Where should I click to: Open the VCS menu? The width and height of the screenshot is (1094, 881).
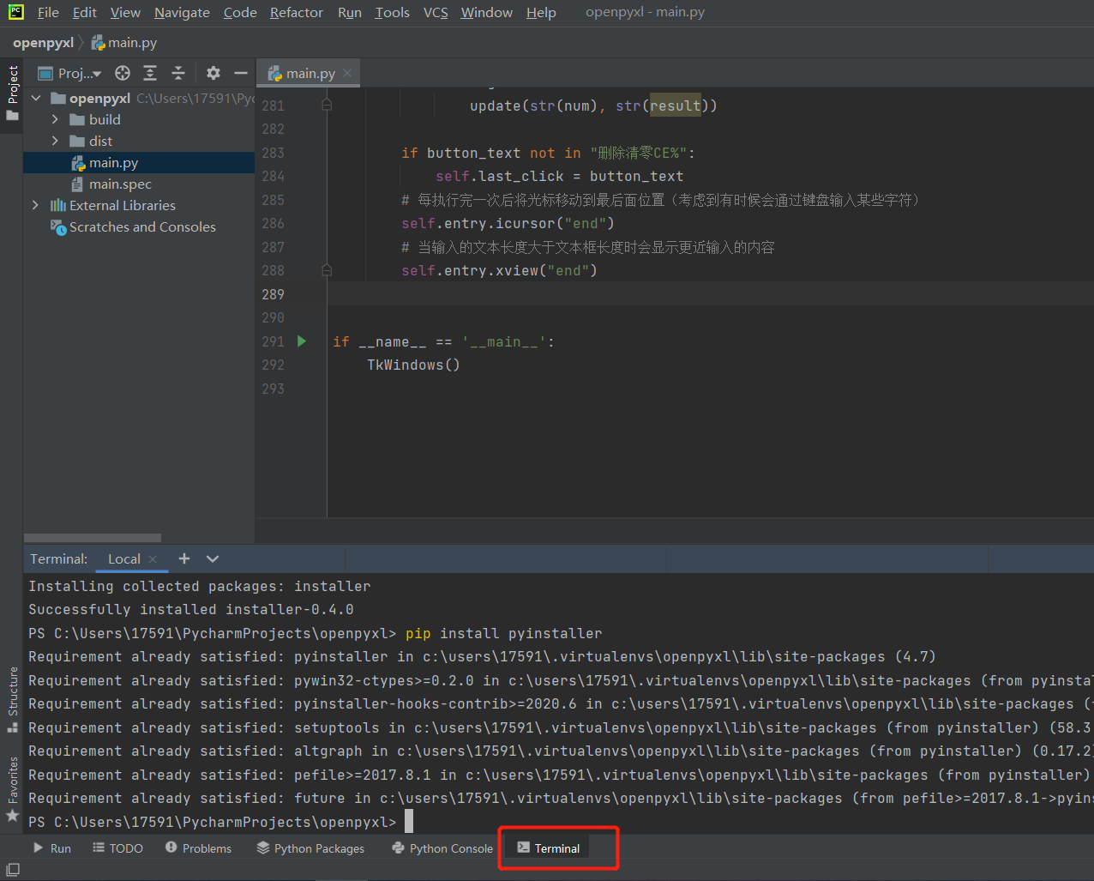coord(436,12)
